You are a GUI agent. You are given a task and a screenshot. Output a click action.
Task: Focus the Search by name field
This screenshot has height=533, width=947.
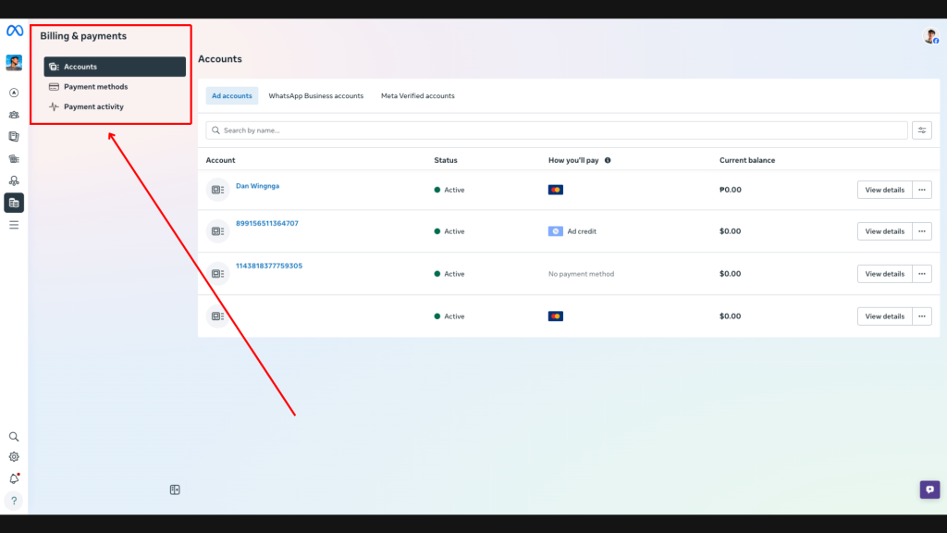[556, 130]
